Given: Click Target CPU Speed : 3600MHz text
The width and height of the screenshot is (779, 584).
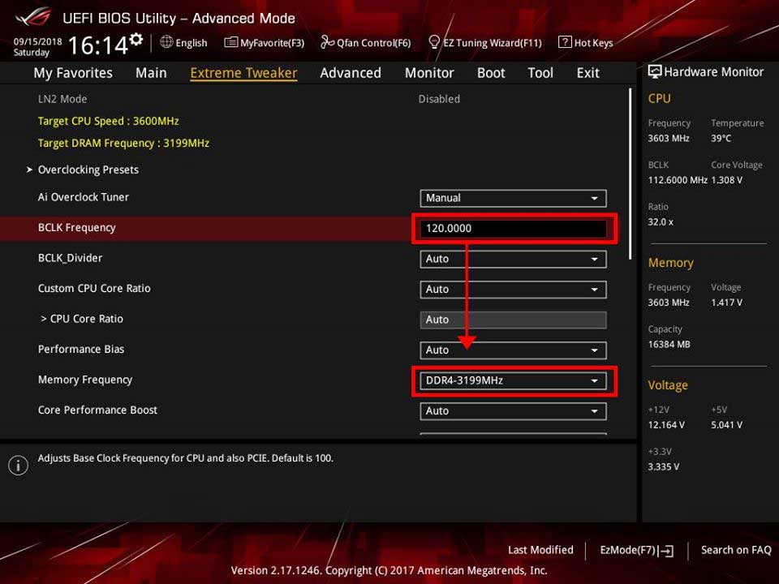Looking at the screenshot, I should point(108,121).
